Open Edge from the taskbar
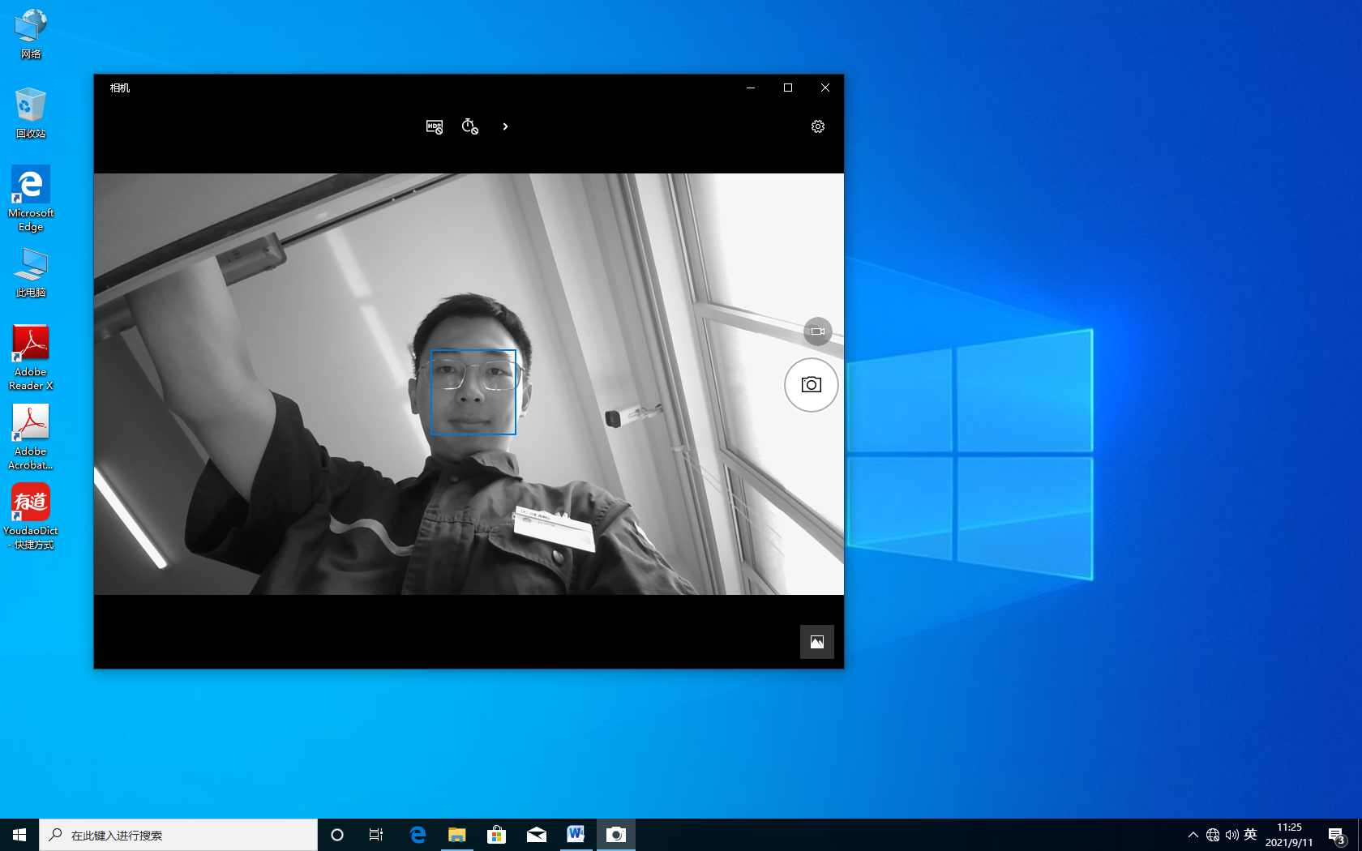The image size is (1362, 851). coord(418,835)
